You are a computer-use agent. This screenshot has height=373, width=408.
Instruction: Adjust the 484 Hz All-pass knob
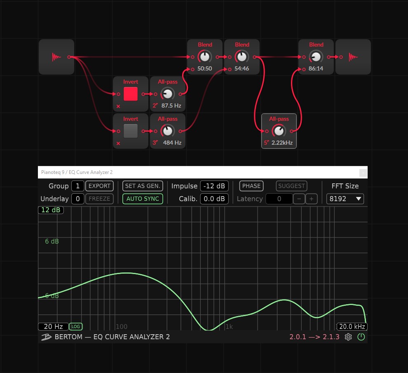[168, 131]
